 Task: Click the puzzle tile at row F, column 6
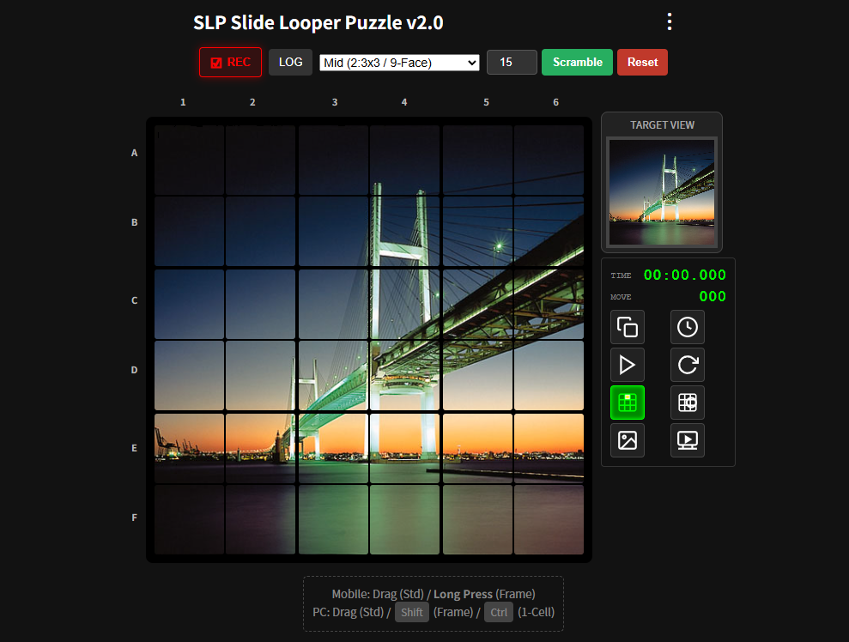(549, 519)
